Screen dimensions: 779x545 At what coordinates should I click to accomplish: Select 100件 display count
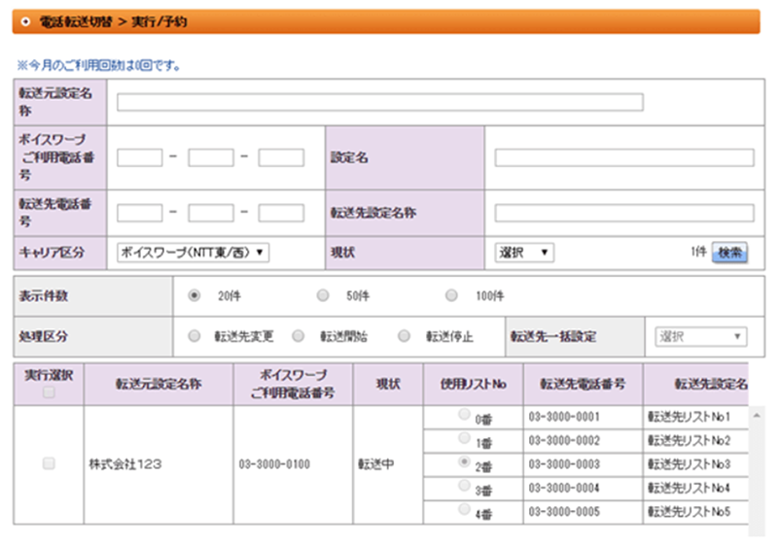point(451,296)
